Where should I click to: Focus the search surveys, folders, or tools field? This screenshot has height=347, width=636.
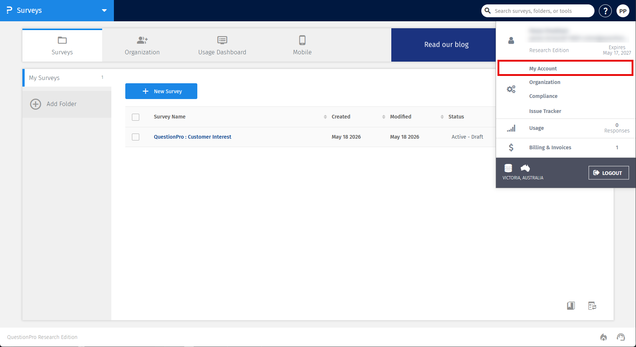tap(538, 11)
